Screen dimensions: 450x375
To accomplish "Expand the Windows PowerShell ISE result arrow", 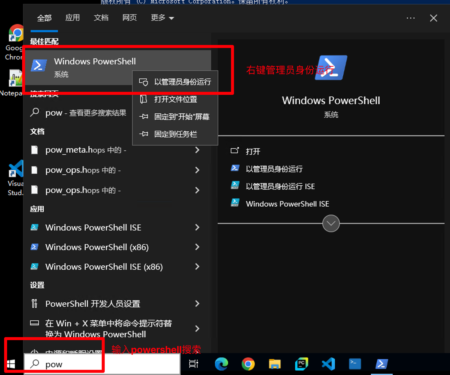I will [x=197, y=227].
